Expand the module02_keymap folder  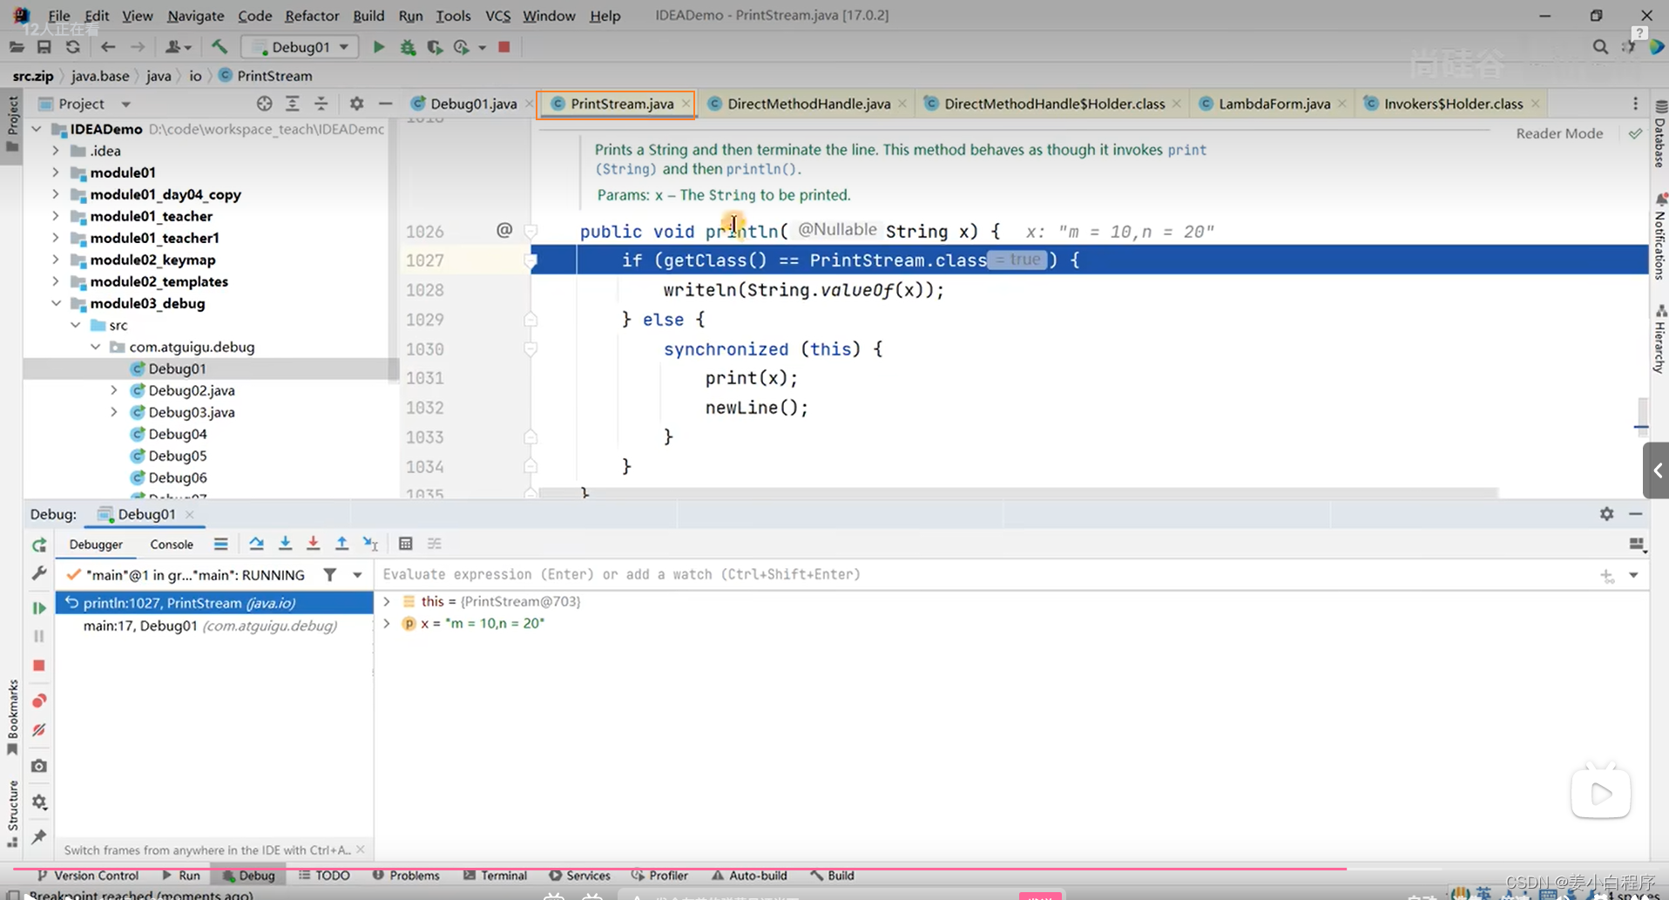click(x=56, y=260)
